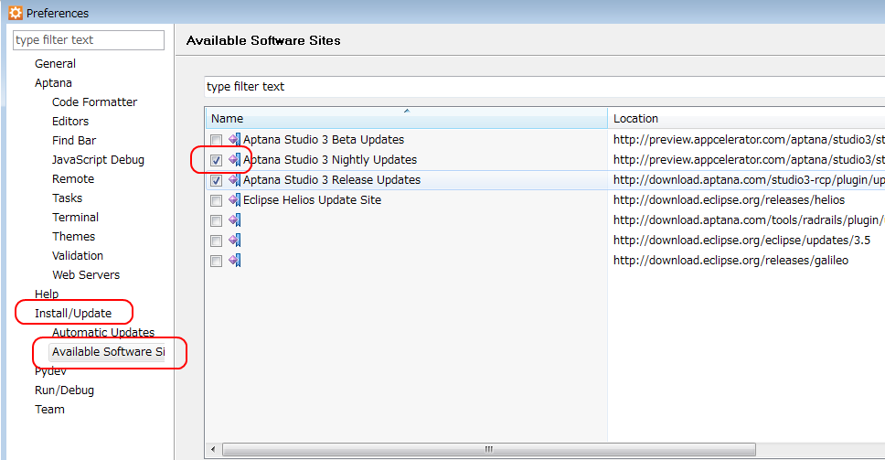Click the site icon of the radrails plugin row

[235, 220]
